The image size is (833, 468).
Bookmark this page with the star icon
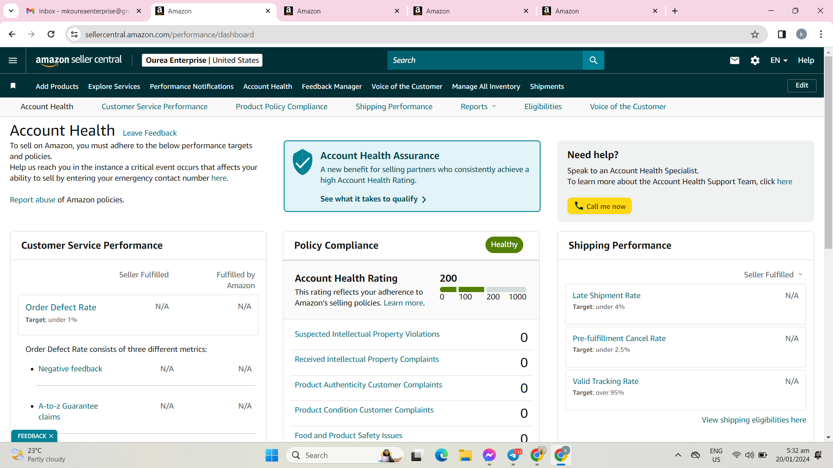(755, 34)
